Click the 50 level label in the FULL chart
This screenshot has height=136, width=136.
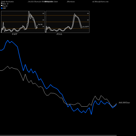click(x=88, y=20)
